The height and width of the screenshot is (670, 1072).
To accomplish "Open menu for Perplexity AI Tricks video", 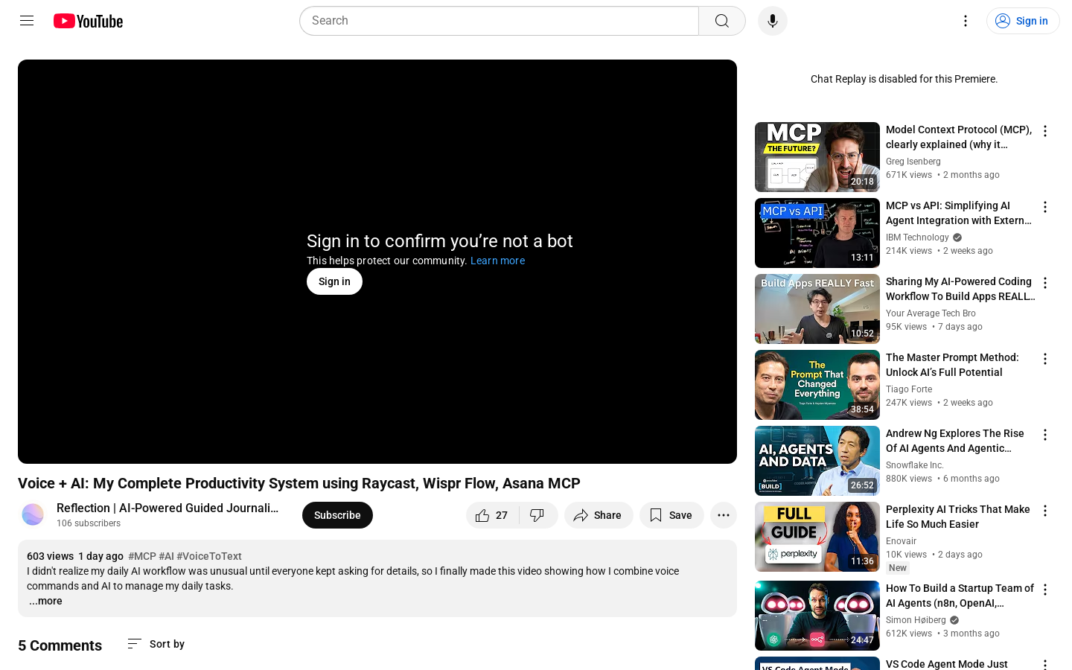I will pos(1045,511).
